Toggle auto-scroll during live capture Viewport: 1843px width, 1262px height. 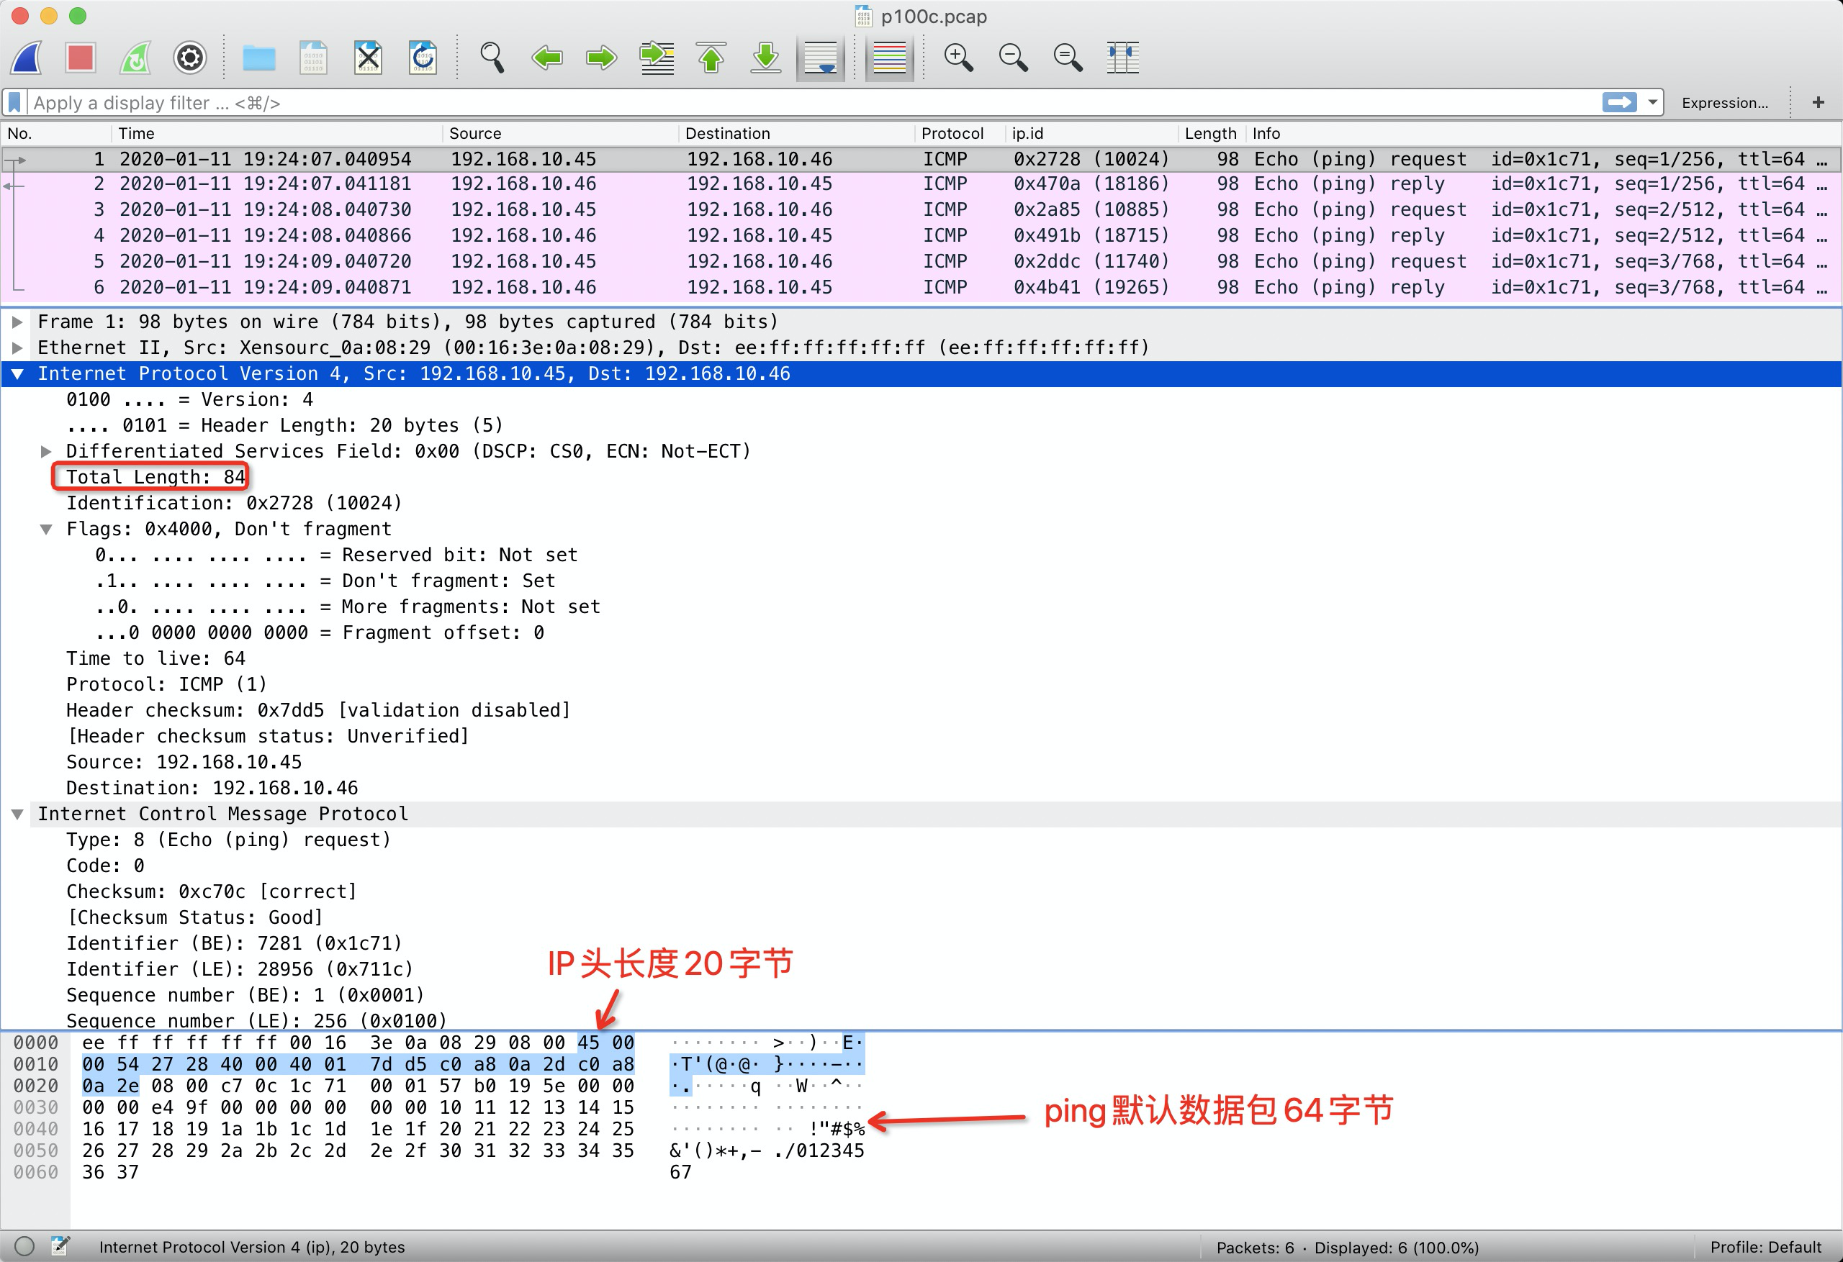[x=820, y=57]
